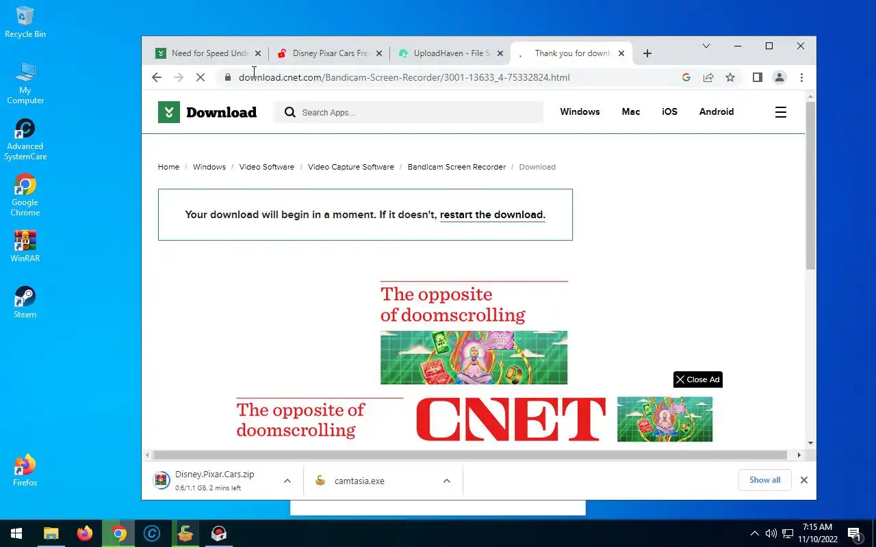Go to Bandicam Screen Recorder breadcrumb
This screenshot has height=547, width=876.
point(456,167)
